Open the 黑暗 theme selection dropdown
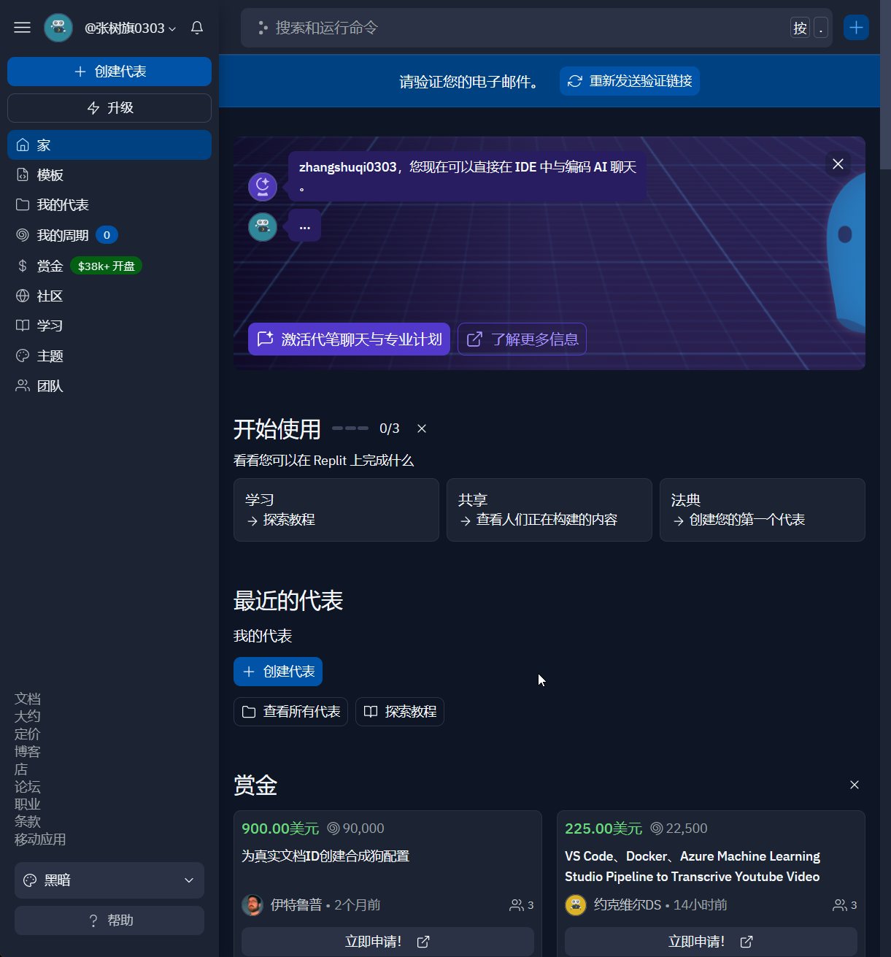 [109, 880]
